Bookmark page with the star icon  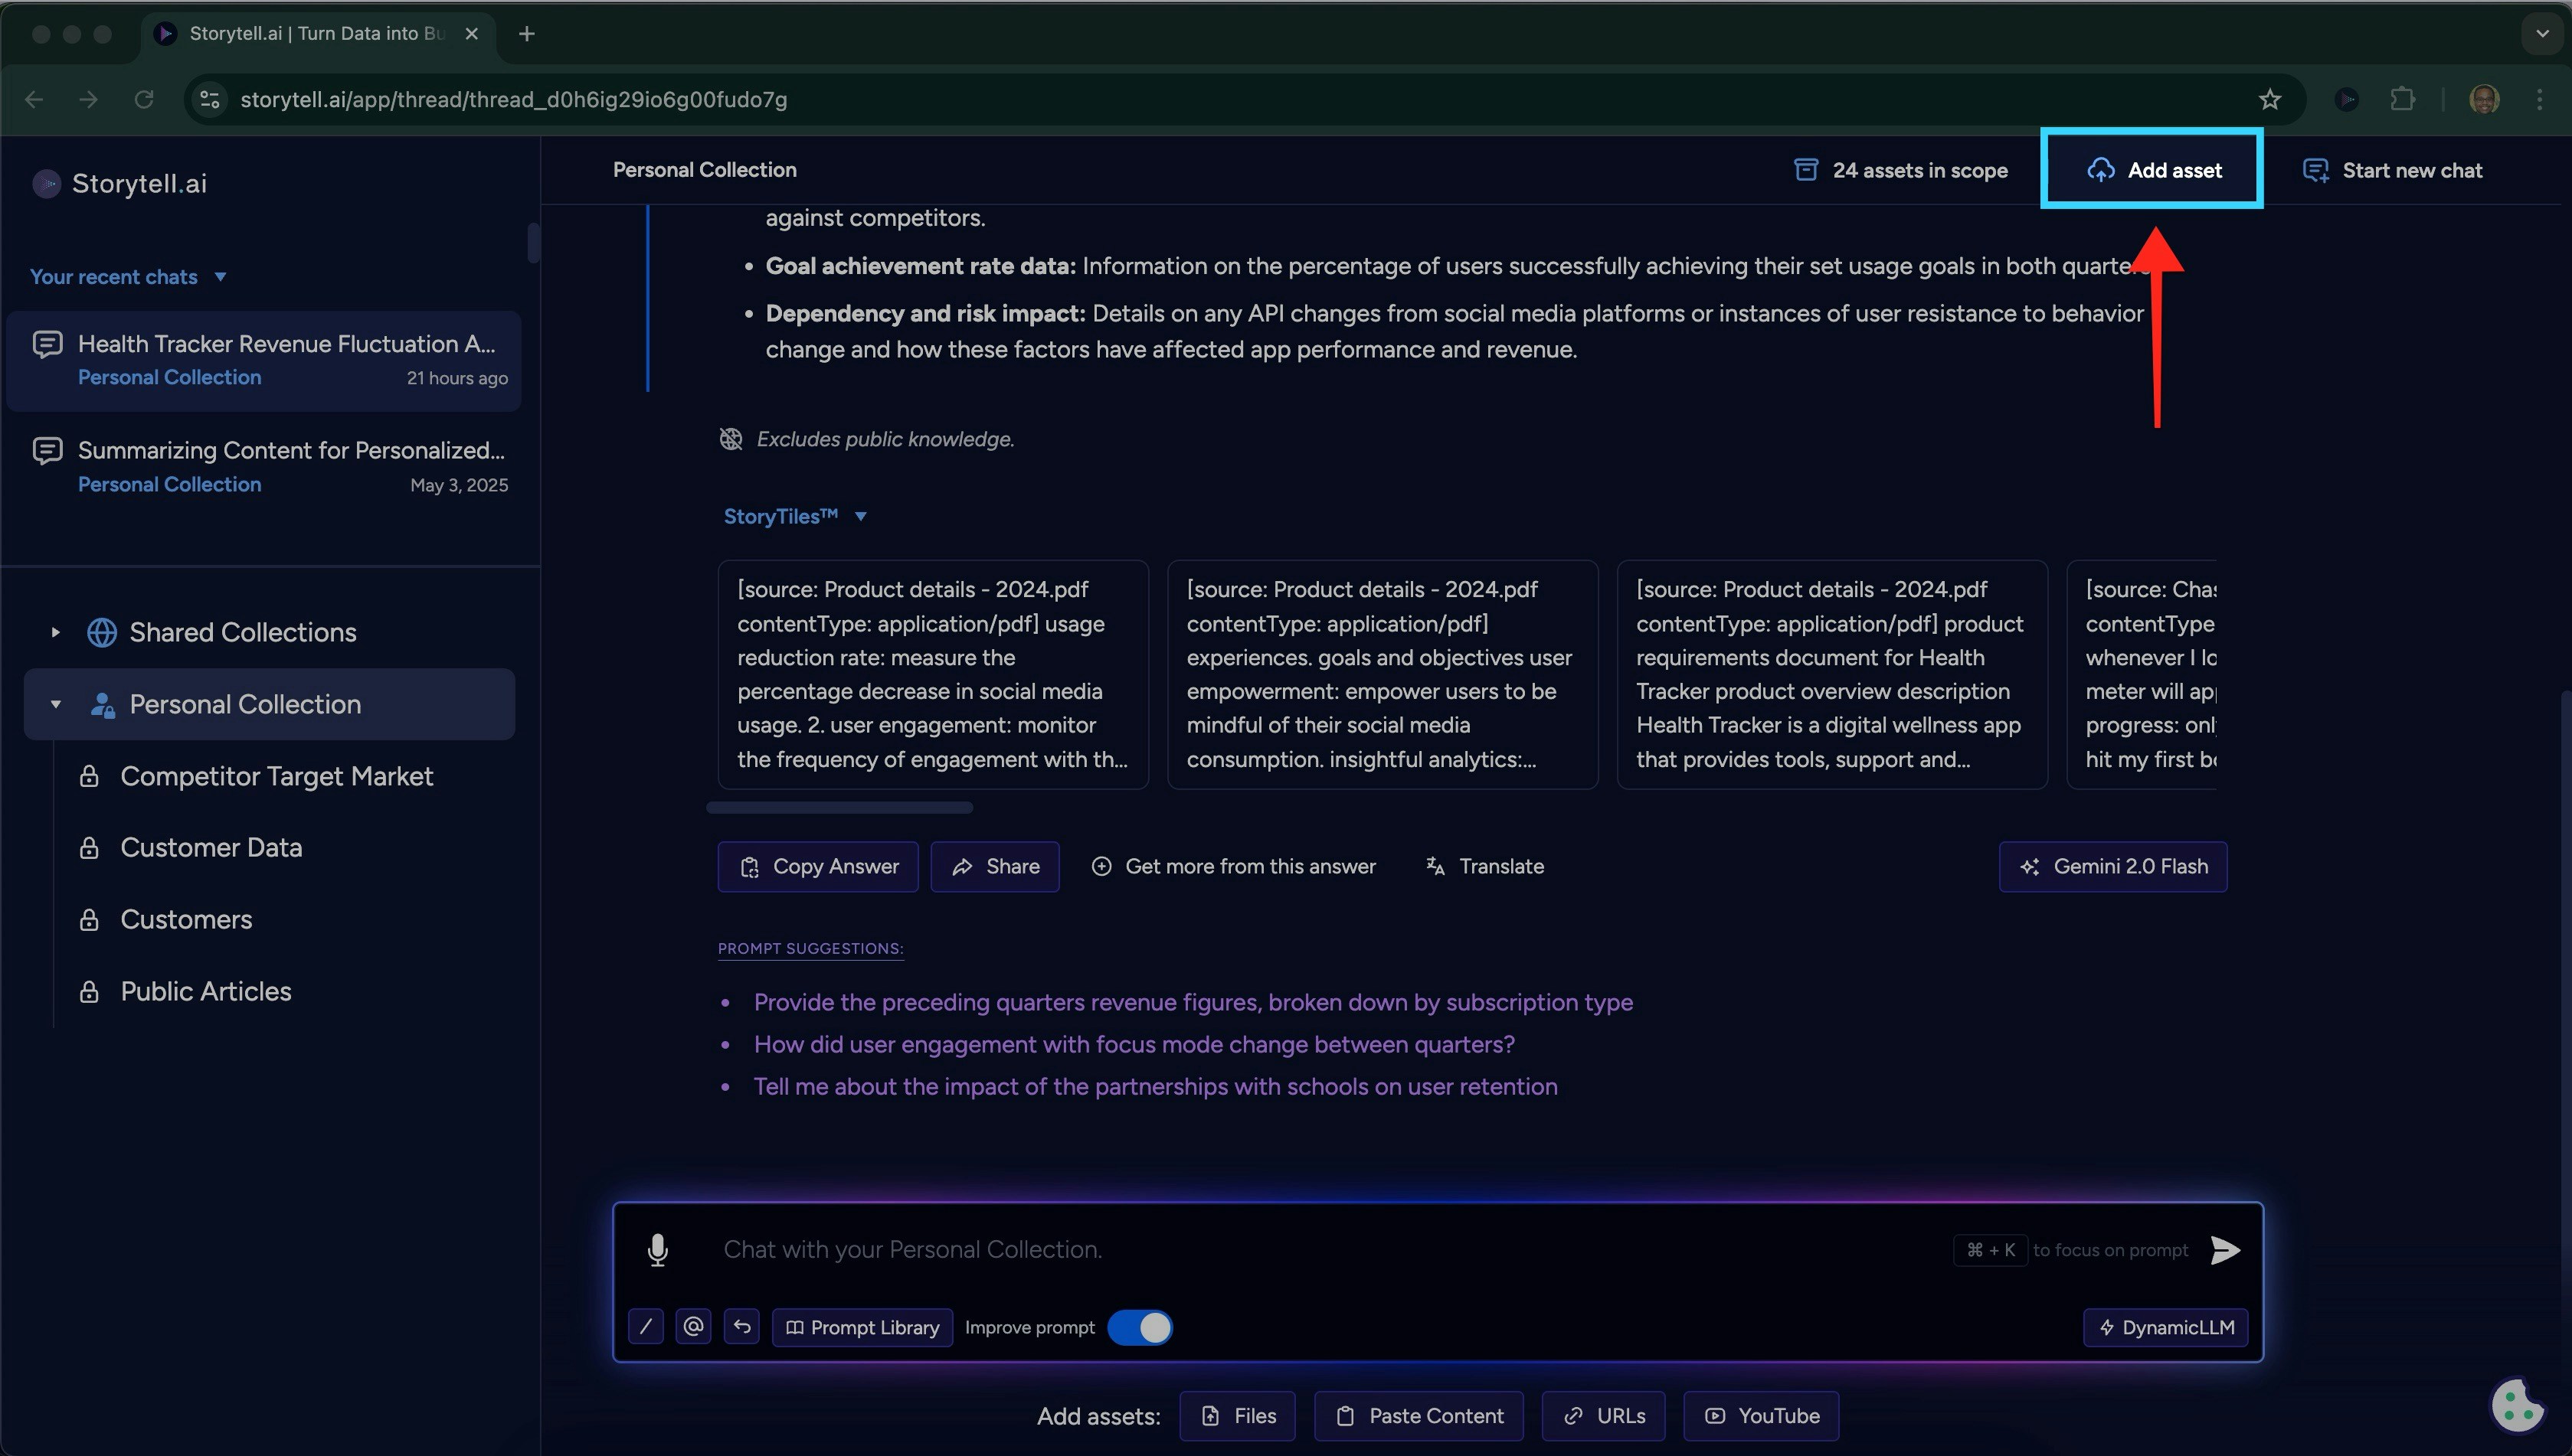pyautogui.click(x=2270, y=99)
